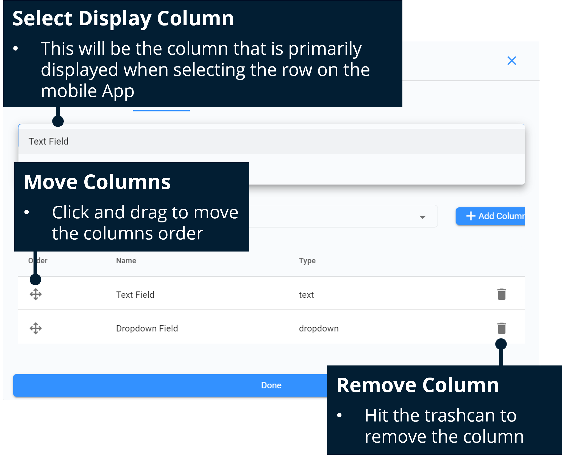Screen dimensions: 562x458
Task: Click the move handle for Dropdown Field row
Action: (36, 328)
